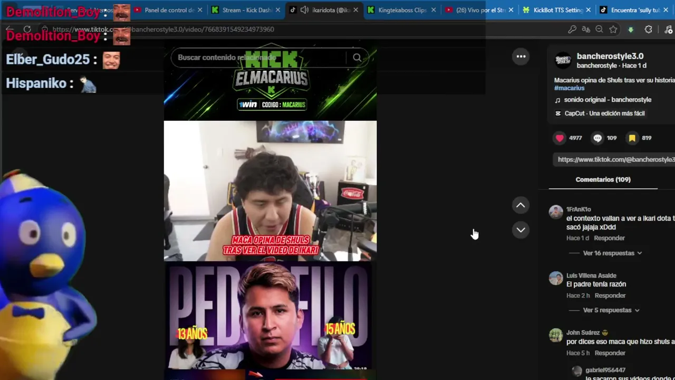Bookmark this page with the star icon
The height and width of the screenshot is (380, 675).
tap(613, 30)
